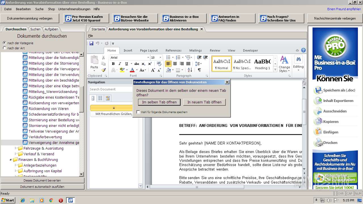This screenshot has width=363, height=204.
Task: Select 'nach der Kategorie' radio button
Action: 4,43
